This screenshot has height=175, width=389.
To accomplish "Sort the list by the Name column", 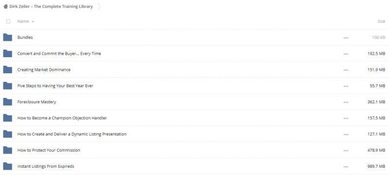I will (23, 21).
